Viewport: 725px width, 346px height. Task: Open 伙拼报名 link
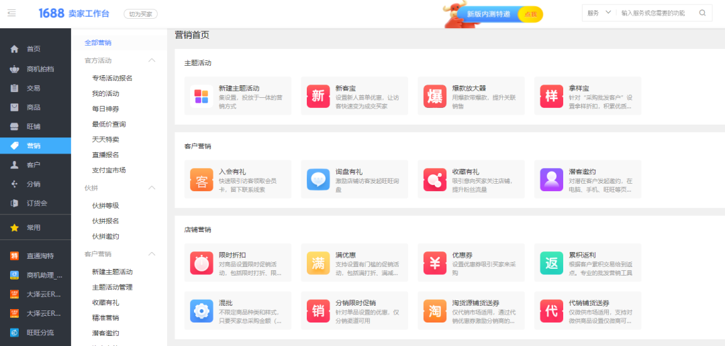click(105, 221)
